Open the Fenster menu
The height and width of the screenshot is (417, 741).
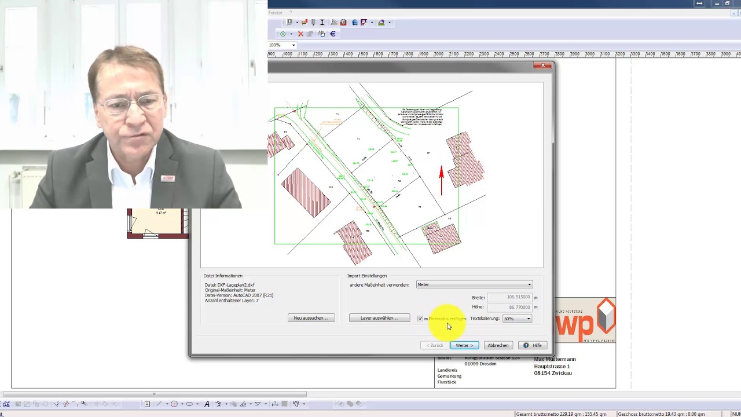point(276,13)
